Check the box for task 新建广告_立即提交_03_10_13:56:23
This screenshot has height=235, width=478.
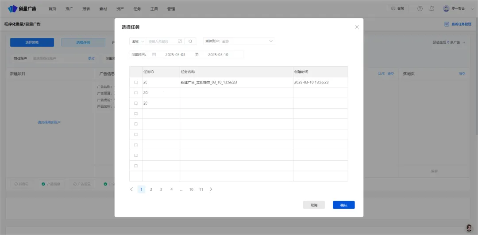tap(136, 82)
